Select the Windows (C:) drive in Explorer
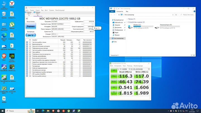The height and width of the screenshot is (113, 201). [x=141, y=27]
